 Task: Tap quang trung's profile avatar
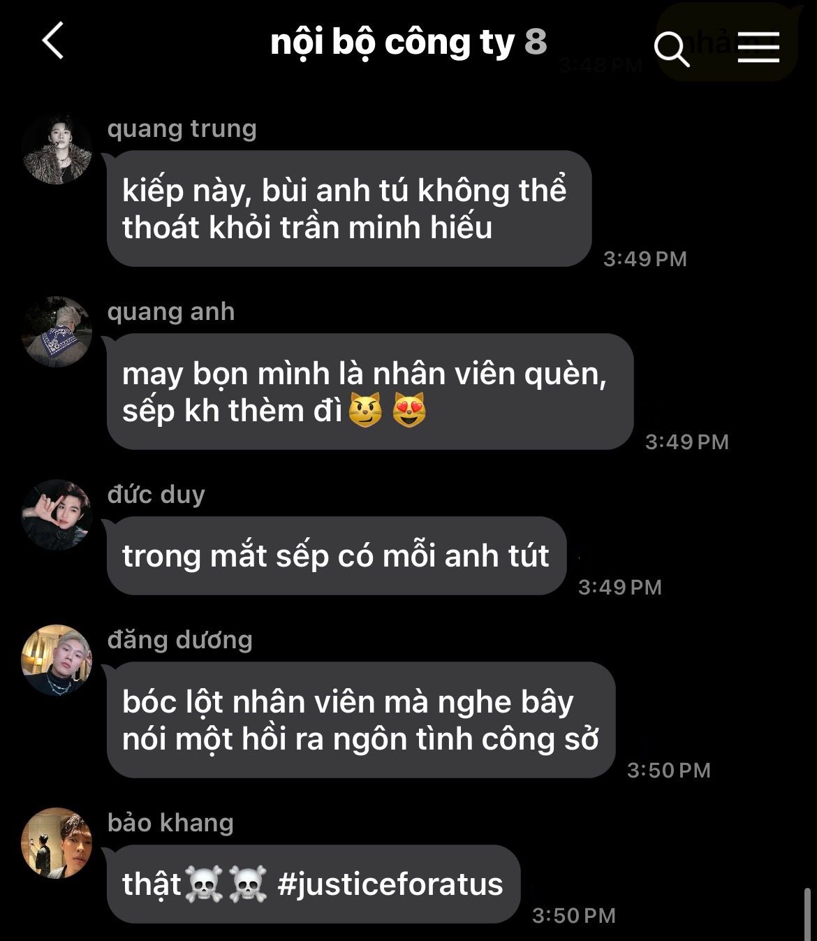[x=57, y=149]
